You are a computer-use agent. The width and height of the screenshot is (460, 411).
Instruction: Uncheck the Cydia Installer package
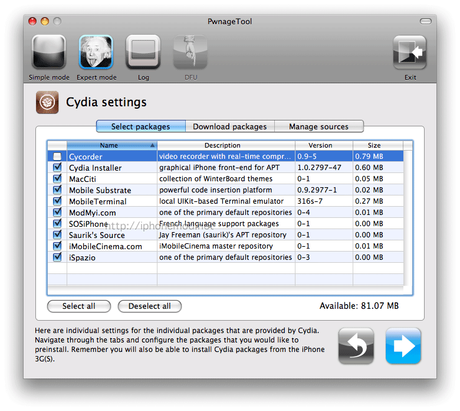tap(57, 168)
